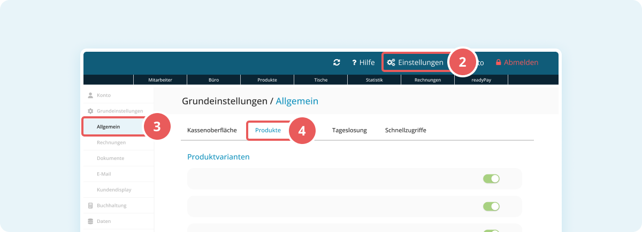Switch to the Produkte tab
This screenshot has width=642, height=232.
click(268, 130)
